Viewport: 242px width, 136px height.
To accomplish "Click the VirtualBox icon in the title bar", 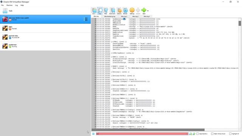I will (2, 2).
